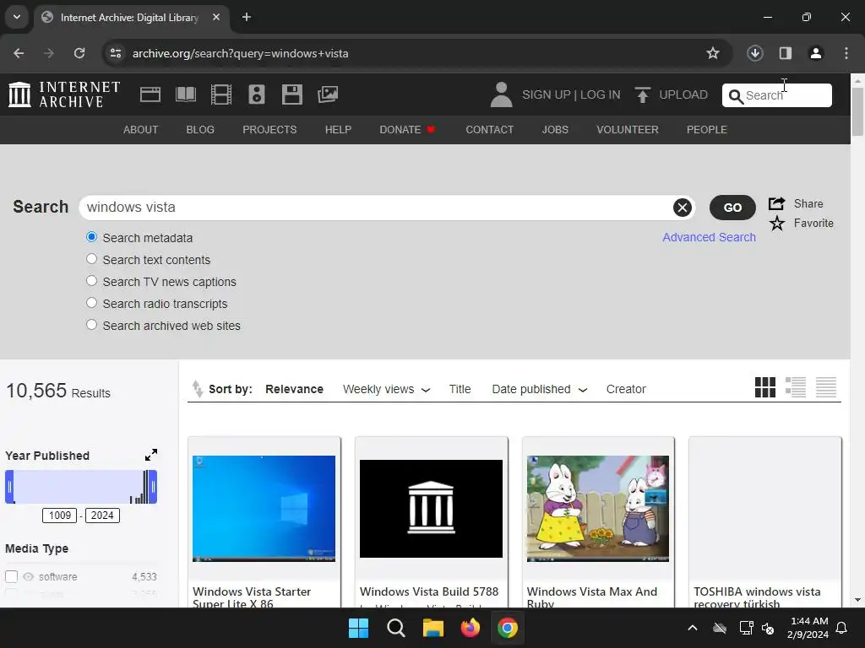
Task: Click the Favorite star icon
Action: 777,223
